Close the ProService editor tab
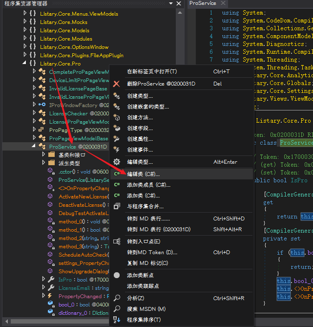The image size is (313, 327). (223, 3)
